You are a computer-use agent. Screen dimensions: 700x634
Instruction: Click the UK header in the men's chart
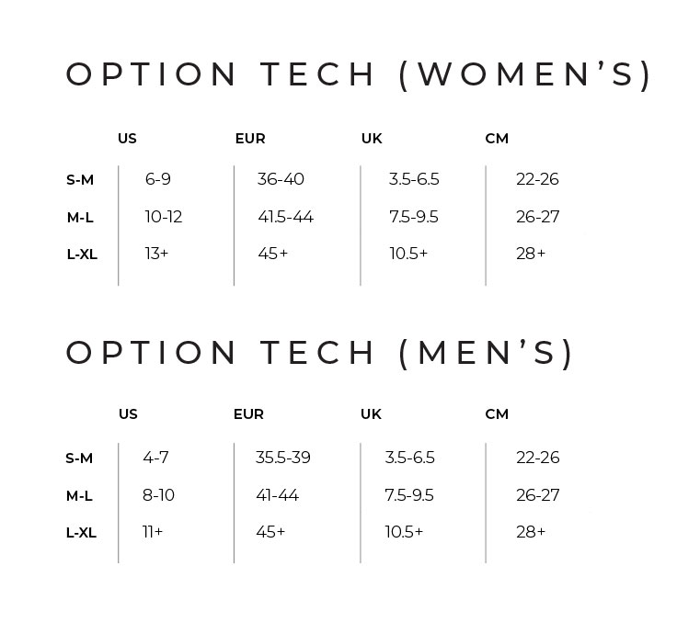coord(371,414)
